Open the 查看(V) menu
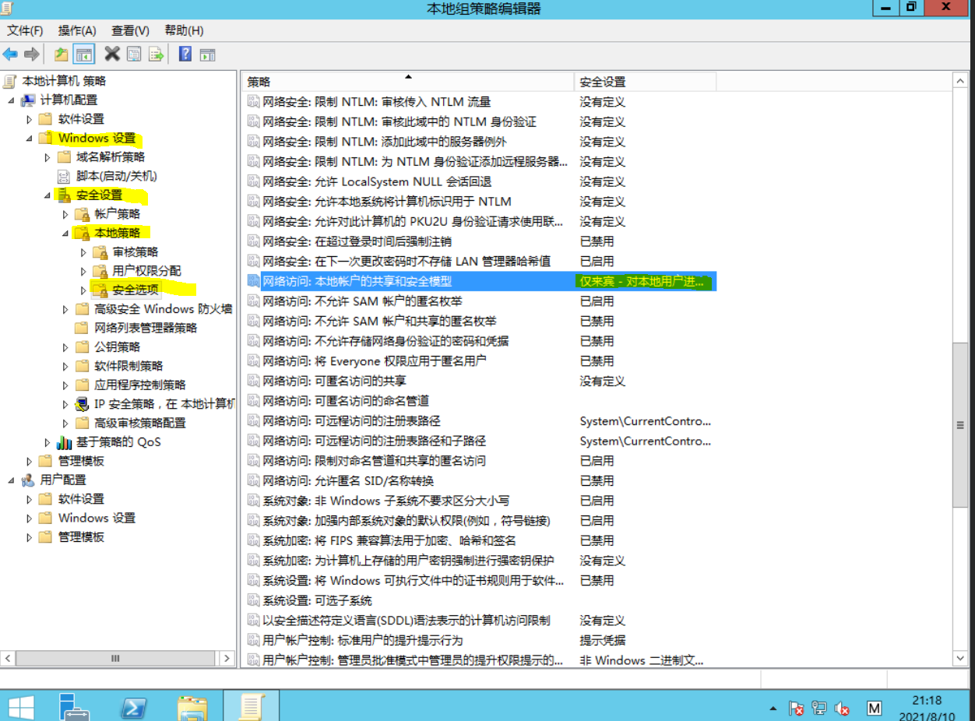 click(130, 30)
